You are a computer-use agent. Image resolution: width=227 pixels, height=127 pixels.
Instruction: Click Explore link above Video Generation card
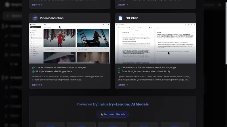pyautogui.click(x=37, y=5)
